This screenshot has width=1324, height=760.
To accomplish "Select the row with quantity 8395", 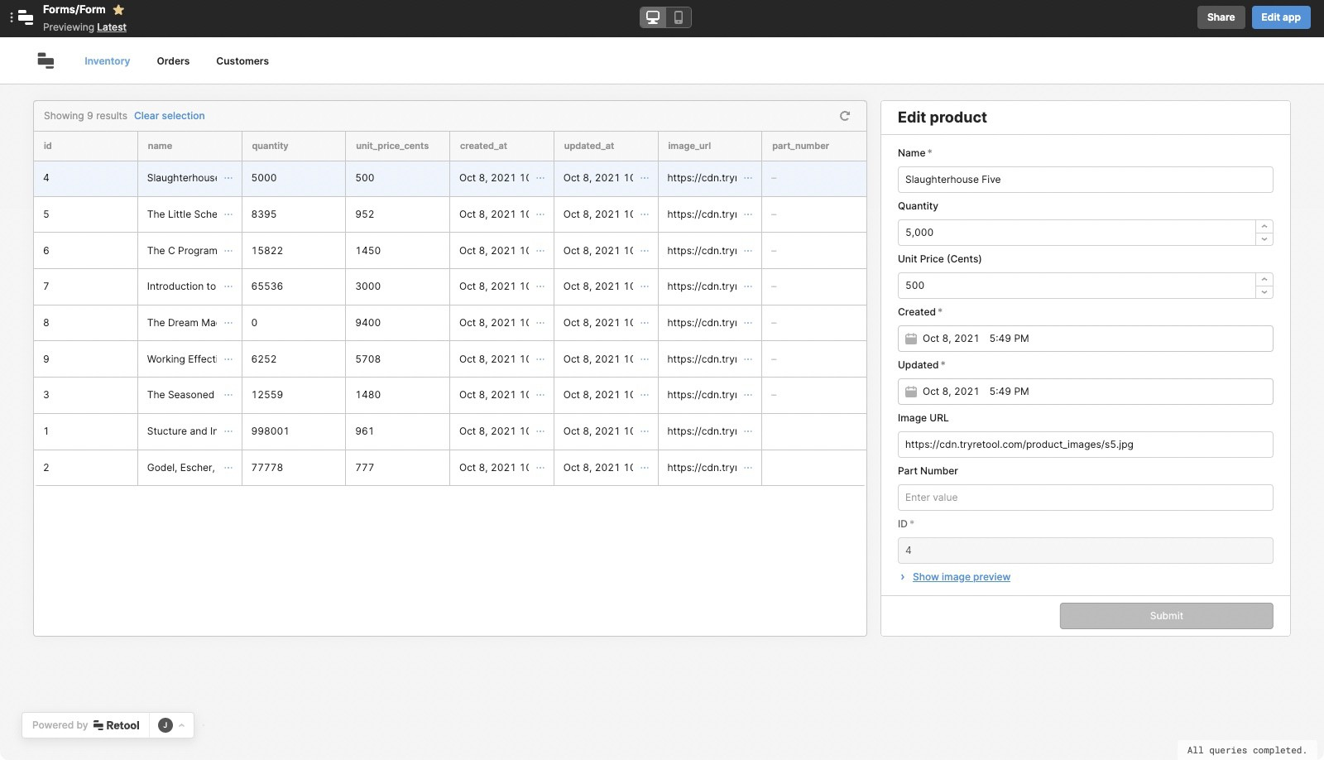I will pyautogui.click(x=449, y=214).
